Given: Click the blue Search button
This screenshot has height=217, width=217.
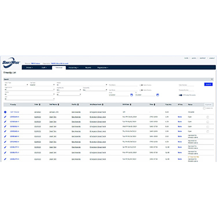Looking at the screenshot, I should [x=208, y=84].
